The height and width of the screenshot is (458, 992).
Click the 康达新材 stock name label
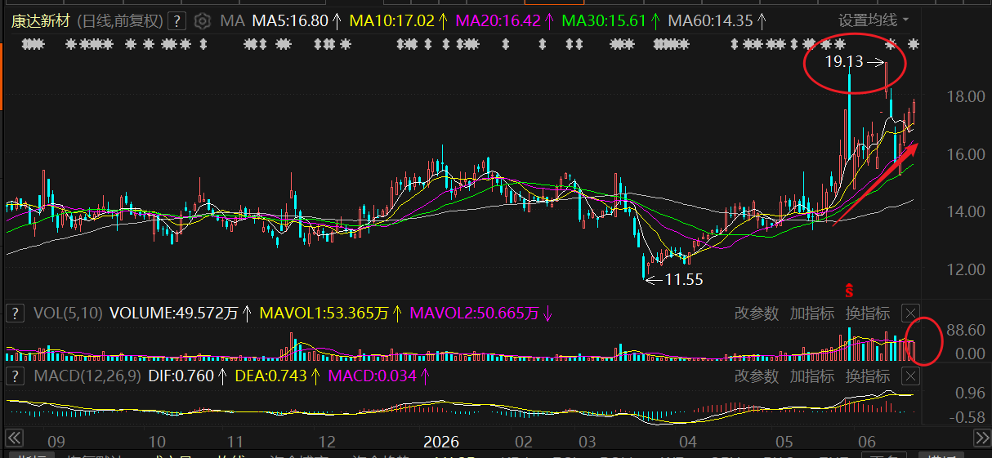click(41, 20)
